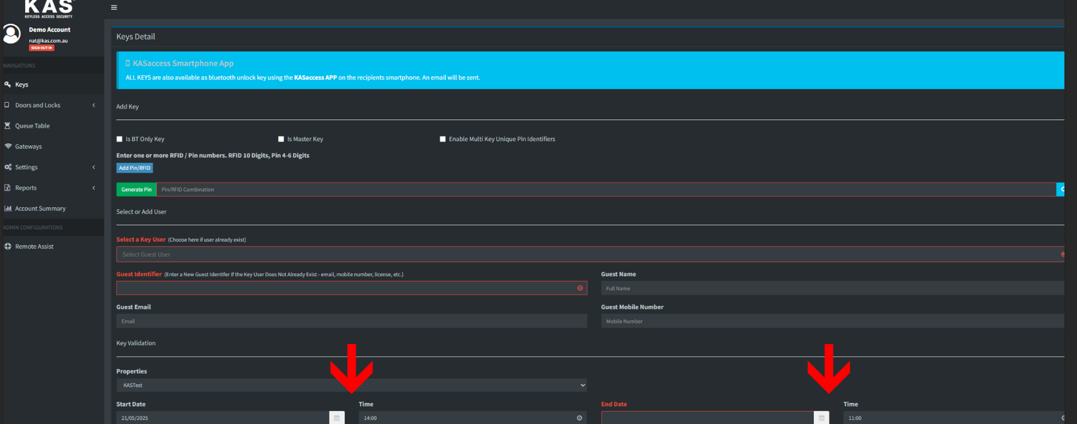Click the Keys Detail heading
1077x424 pixels.
pyautogui.click(x=135, y=37)
